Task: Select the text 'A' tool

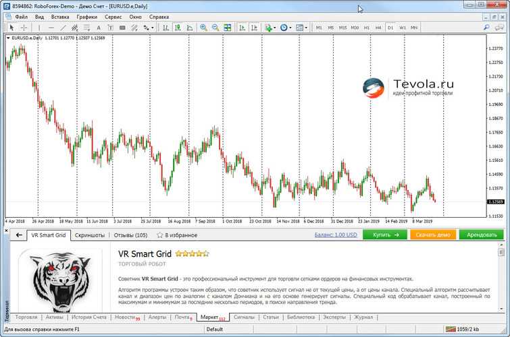Action: tap(99, 28)
